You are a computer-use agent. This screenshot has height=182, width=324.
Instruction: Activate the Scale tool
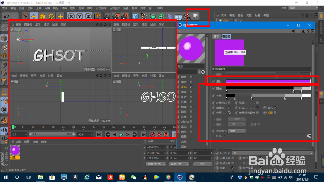pos(42,16)
